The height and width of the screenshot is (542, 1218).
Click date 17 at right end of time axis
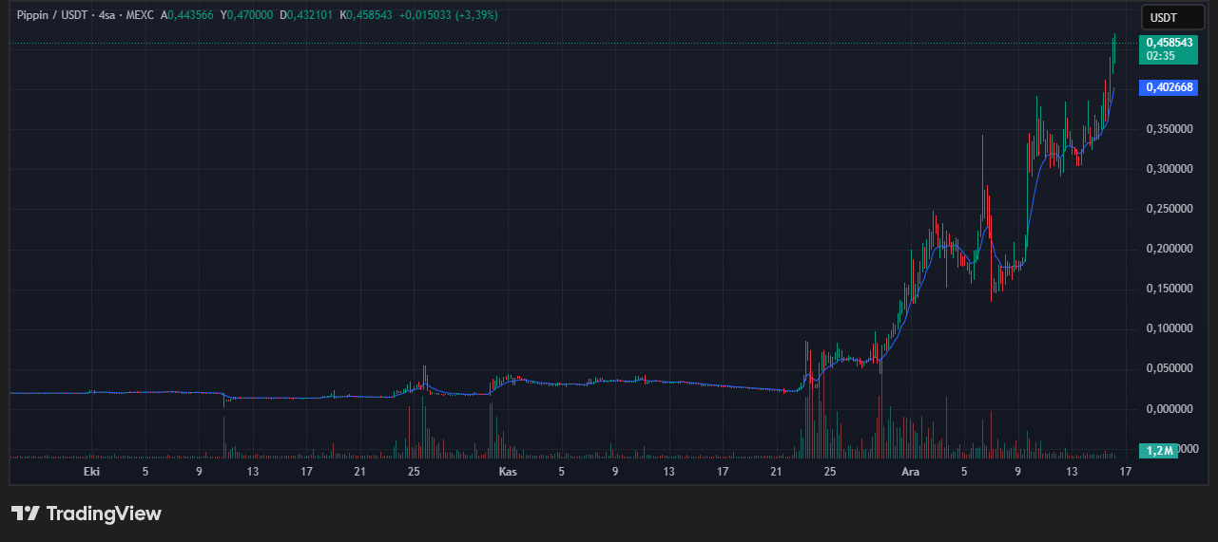coord(1126,472)
